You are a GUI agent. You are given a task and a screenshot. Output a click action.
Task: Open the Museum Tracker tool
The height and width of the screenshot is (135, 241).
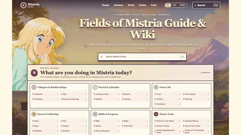tap(167, 126)
